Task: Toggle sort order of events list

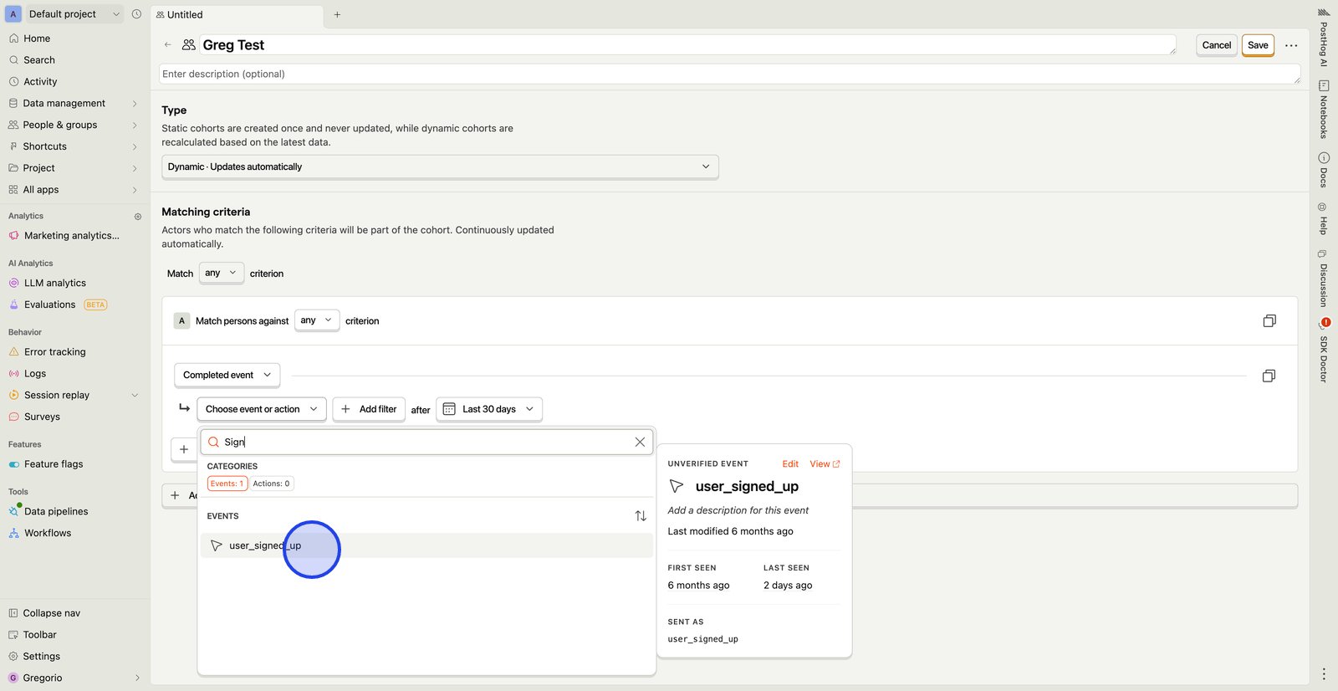Action: pos(641,516)
